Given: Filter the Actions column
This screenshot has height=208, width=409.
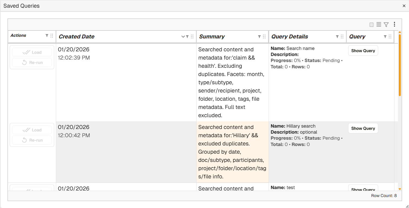Looking at the screenshot, I should [47, 36].
